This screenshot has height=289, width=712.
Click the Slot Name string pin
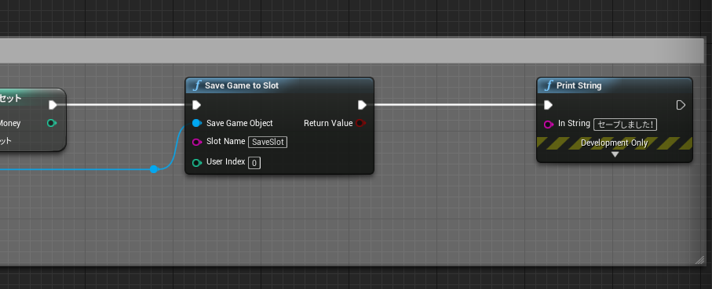(196, 143)
